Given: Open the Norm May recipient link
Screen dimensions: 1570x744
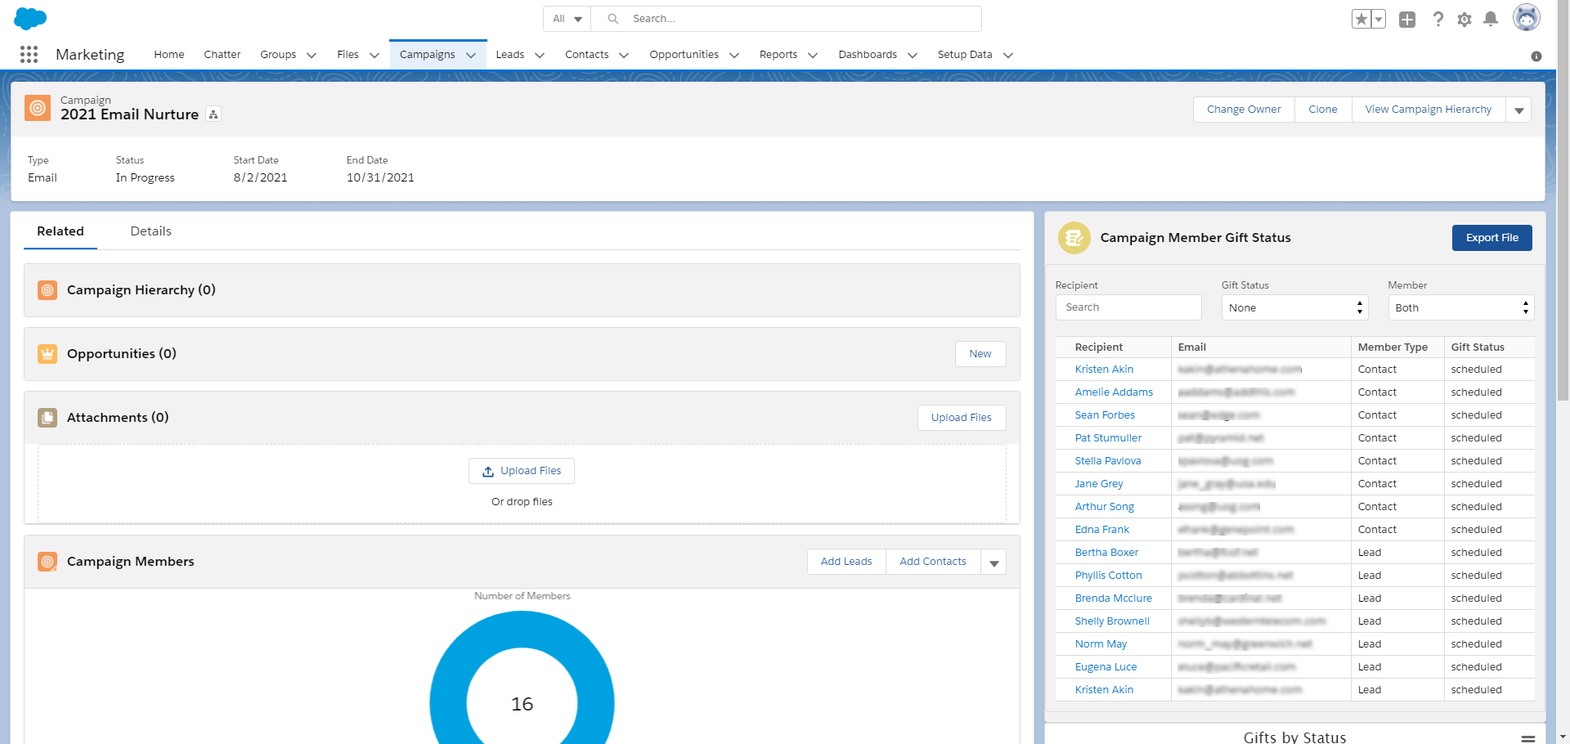Looking at the screenshot, I should [x=1101, y=644].
